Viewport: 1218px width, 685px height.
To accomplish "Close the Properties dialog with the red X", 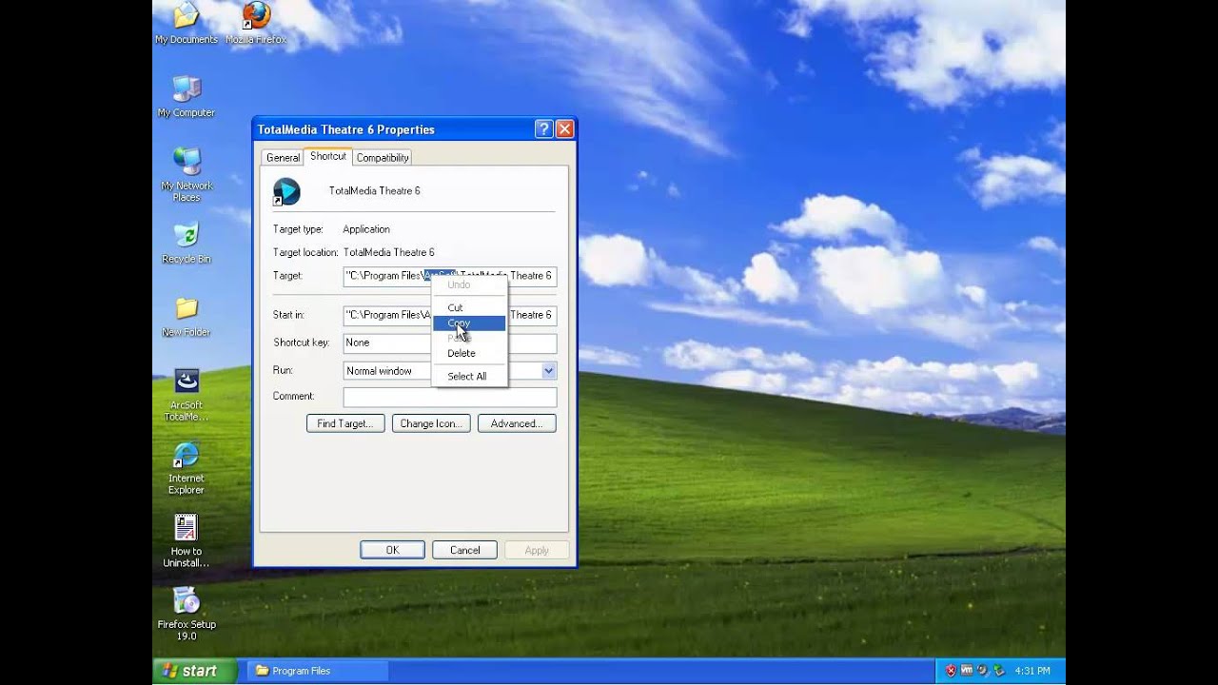I will pos(564,129).
